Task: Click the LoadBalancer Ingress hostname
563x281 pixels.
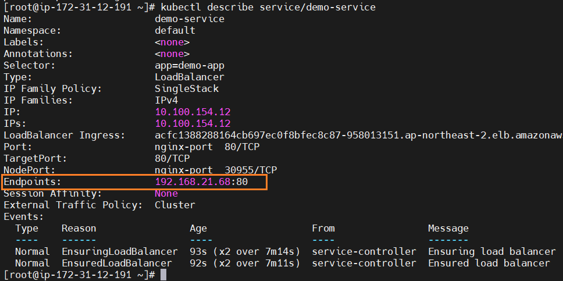Action: tap(359, 136)
